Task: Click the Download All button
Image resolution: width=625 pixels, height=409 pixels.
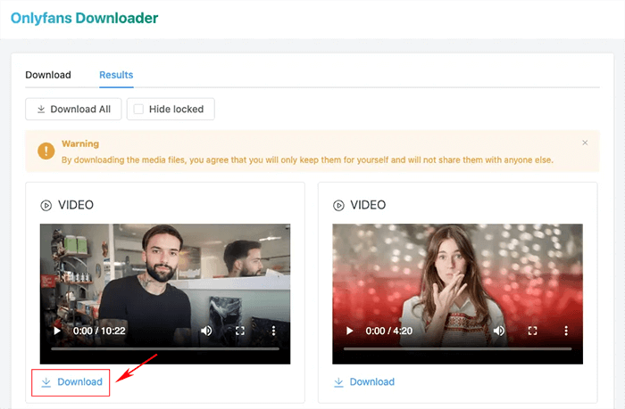Action: tap(73, 110)
